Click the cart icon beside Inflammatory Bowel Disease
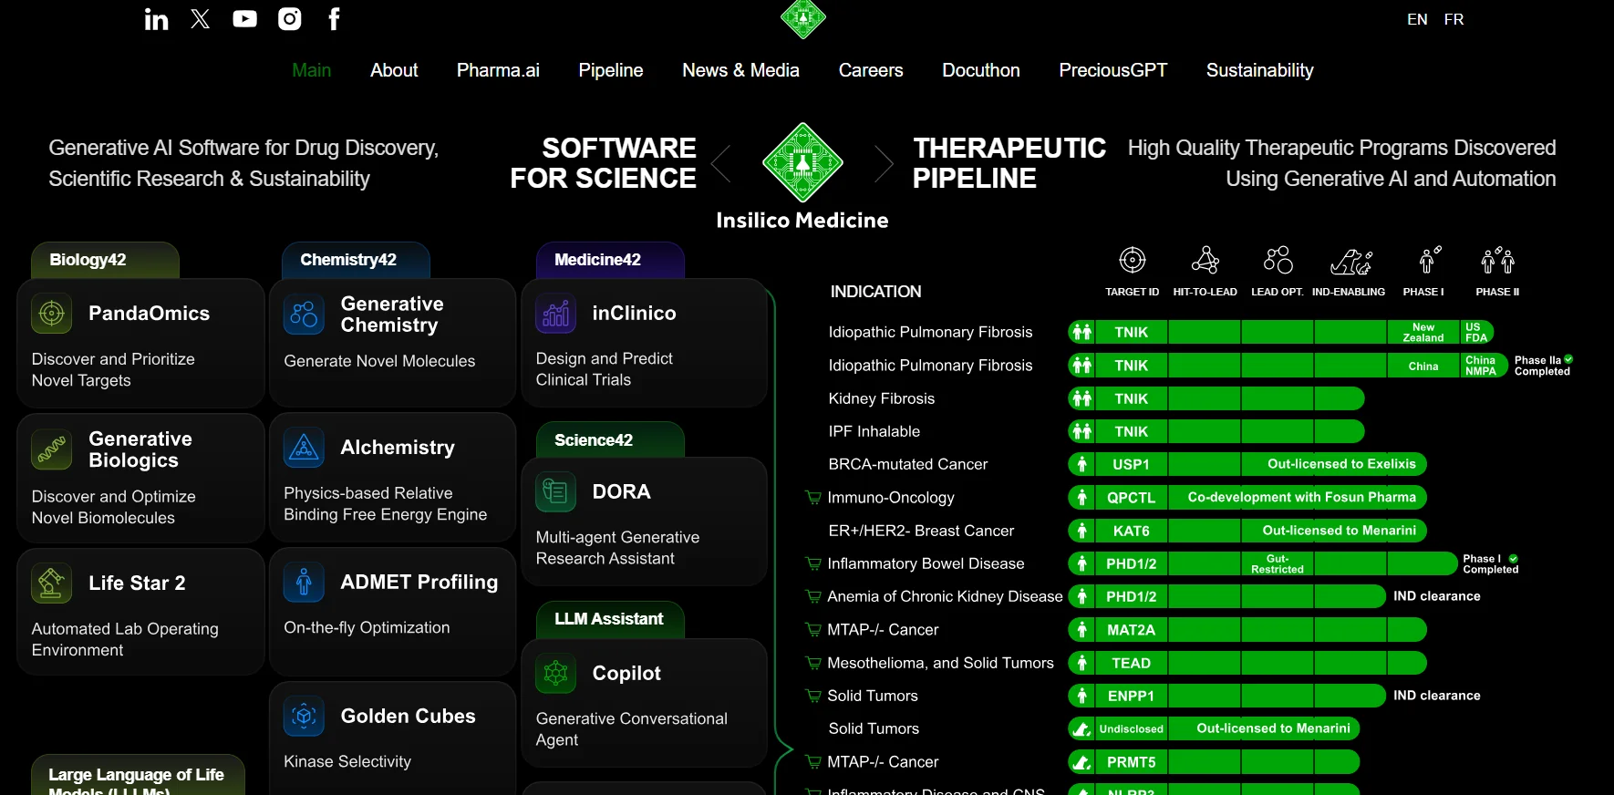Viewport: 1614px width, 795px height. [x=813, y=564]
